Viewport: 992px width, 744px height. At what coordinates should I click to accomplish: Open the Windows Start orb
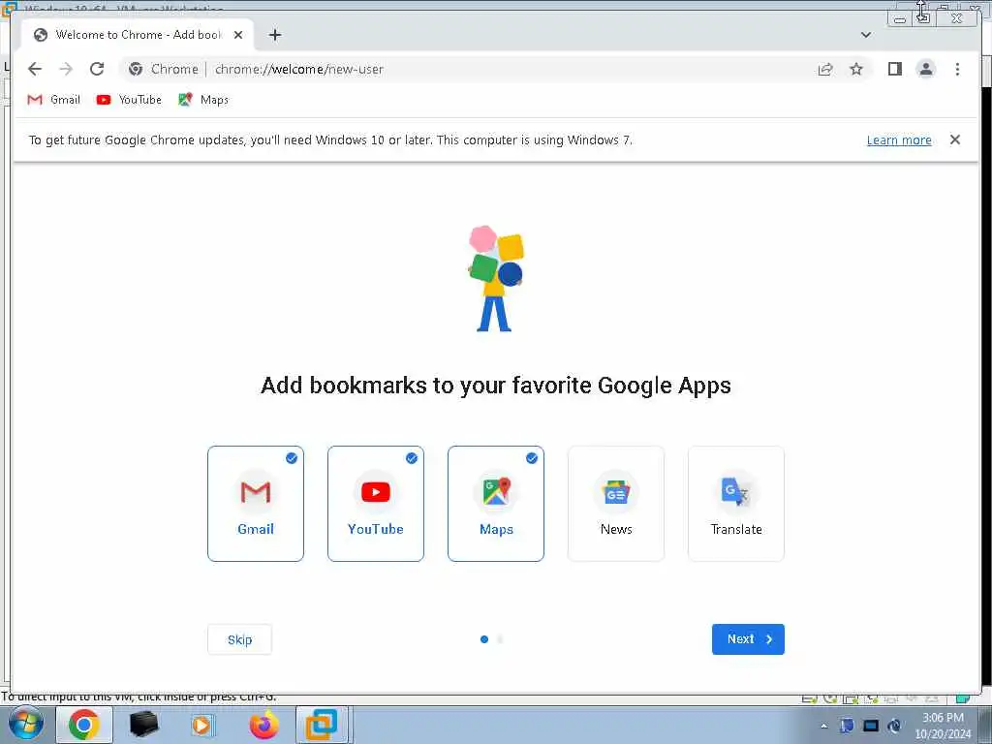(26, 725)
